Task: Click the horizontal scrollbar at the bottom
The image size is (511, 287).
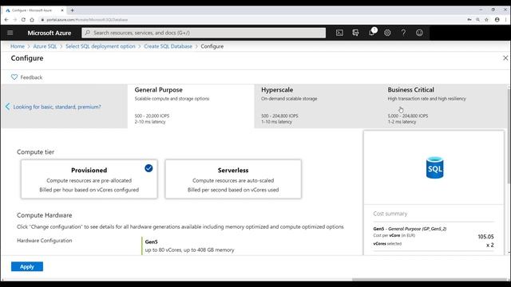Action: [430, 280]
